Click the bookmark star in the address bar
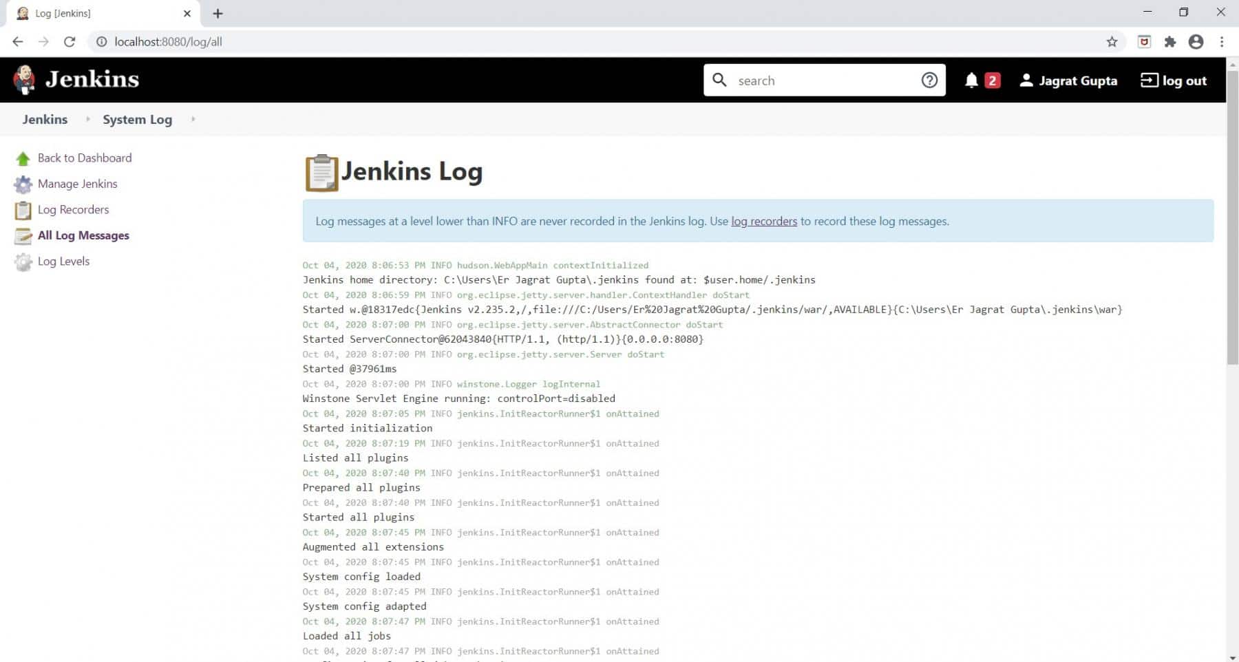The height and width of the screenshot is (662, 1239). [x=1111, y=41]
